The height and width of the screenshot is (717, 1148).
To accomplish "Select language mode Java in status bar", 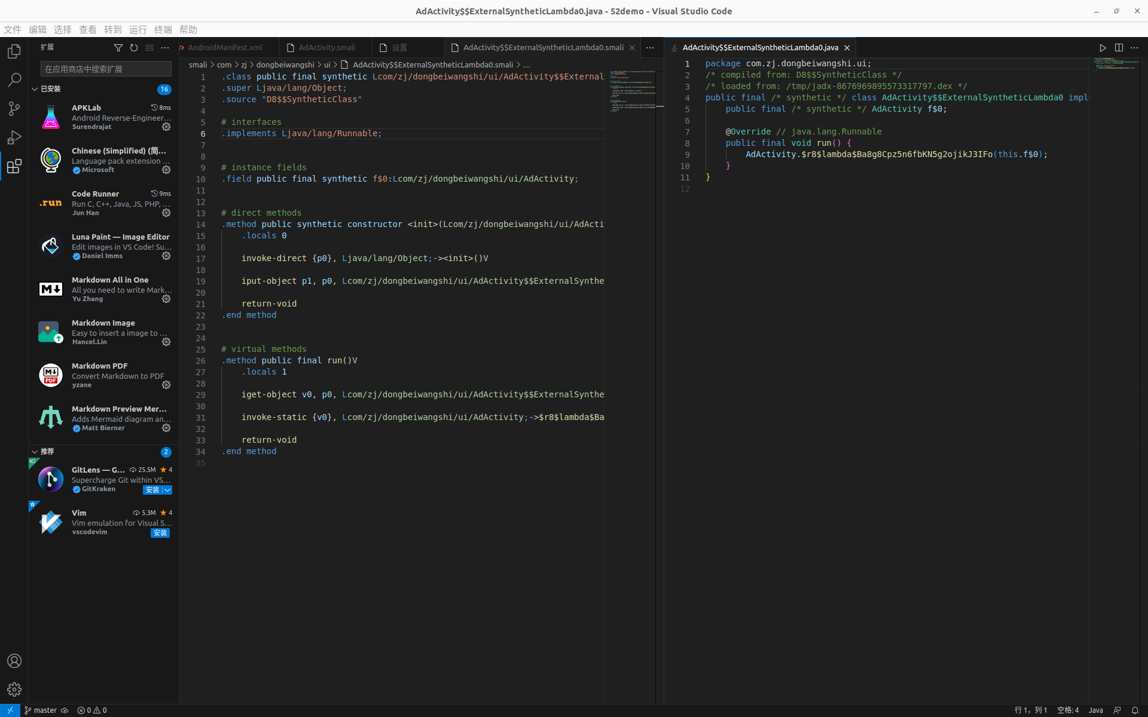I will [1095, 710].
